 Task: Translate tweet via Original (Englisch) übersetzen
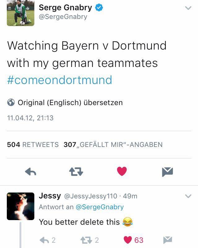click(x=70, y=103)
